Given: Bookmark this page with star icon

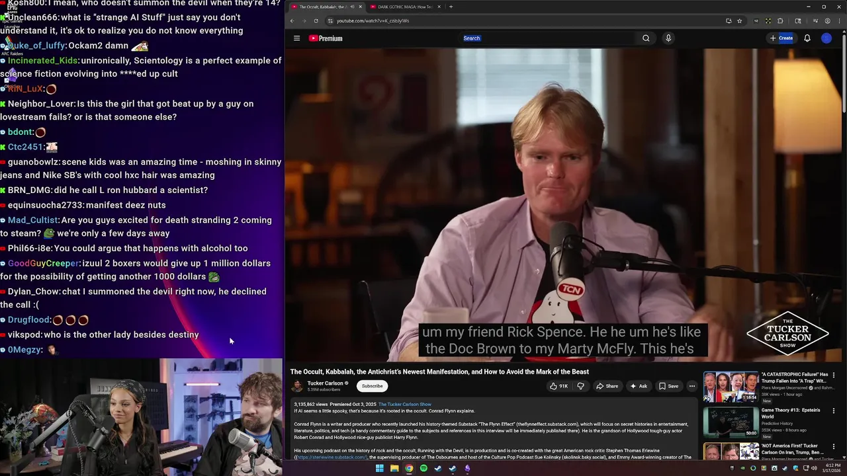Looking at the screenshot, I should pos(739,20).
